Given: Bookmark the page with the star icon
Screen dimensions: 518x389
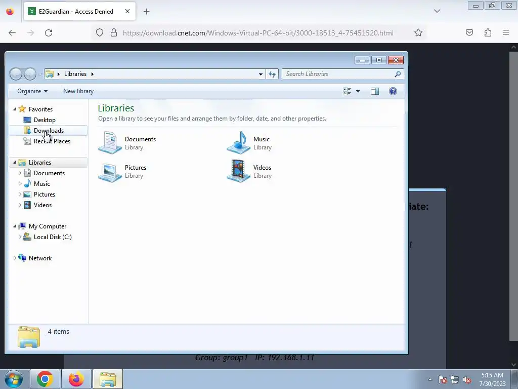Looking at the screenshot, I should (x=418, y=33).
